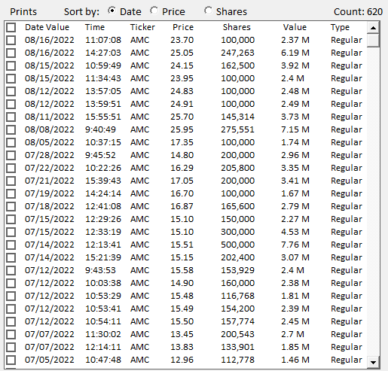Click the 1.46 M value cell
The image size is (388, 371).
click(295, 360)
